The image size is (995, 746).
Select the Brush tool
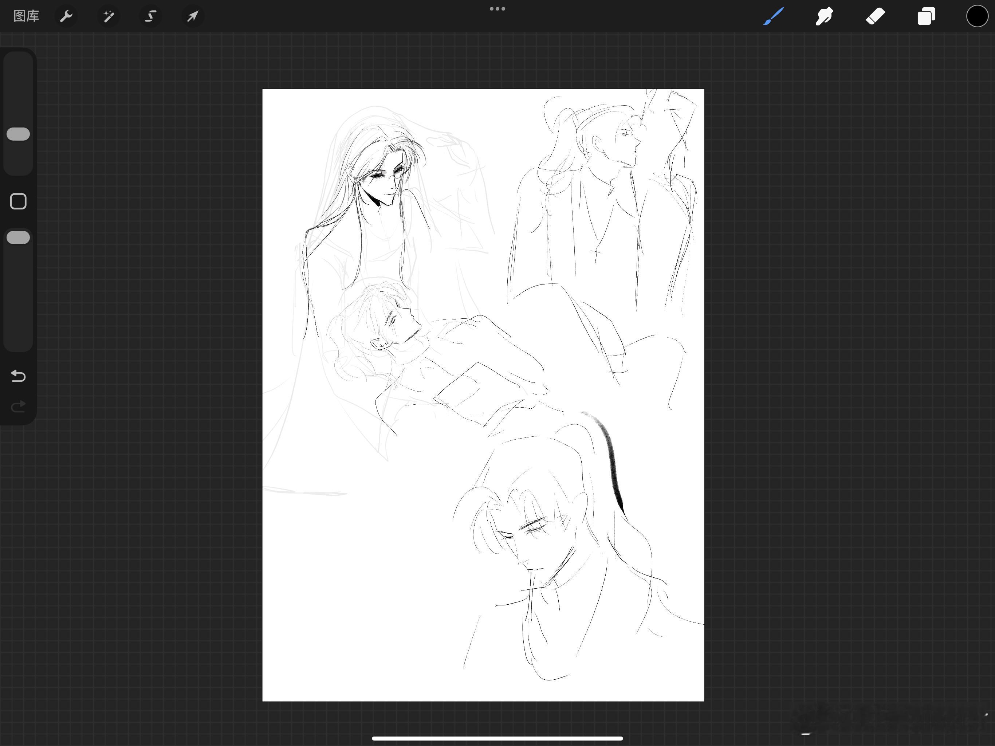(x=774, y=16)
